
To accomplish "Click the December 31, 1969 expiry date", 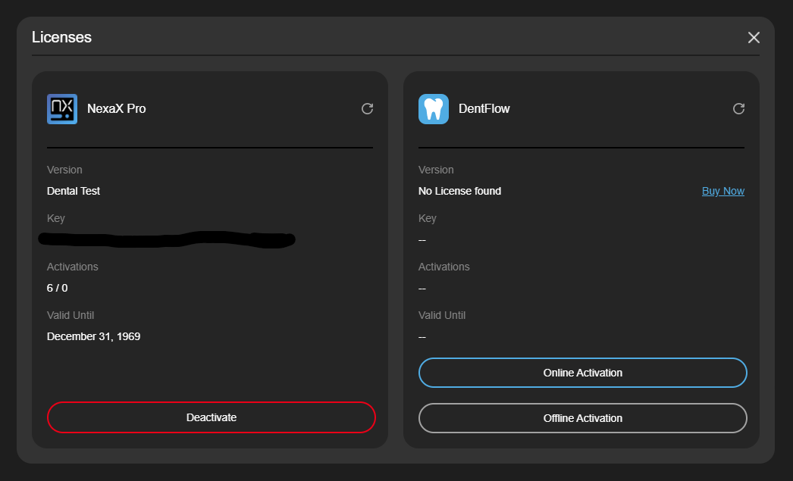I will pyautogui.click(x=93, y=336).
